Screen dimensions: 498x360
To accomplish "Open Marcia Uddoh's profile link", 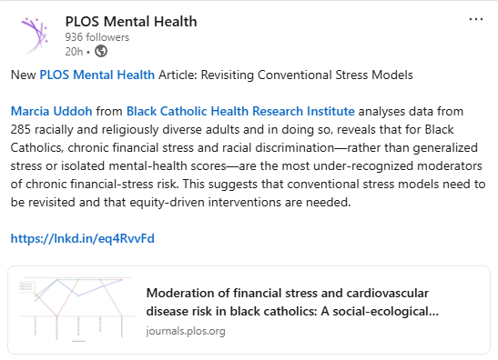I will tap(52, 111).
